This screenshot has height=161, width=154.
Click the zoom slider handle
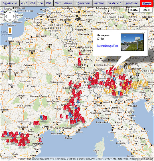pos(10,68)
